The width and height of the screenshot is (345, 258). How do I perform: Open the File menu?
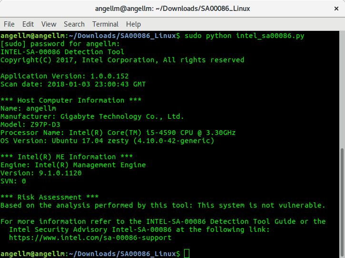coord(9,24)
